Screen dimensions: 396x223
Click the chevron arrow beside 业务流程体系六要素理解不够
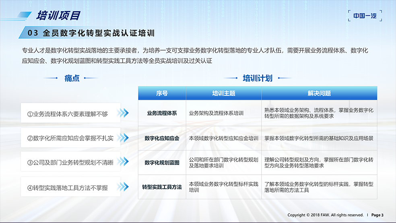pyautogui.click(x=123, y=113)
